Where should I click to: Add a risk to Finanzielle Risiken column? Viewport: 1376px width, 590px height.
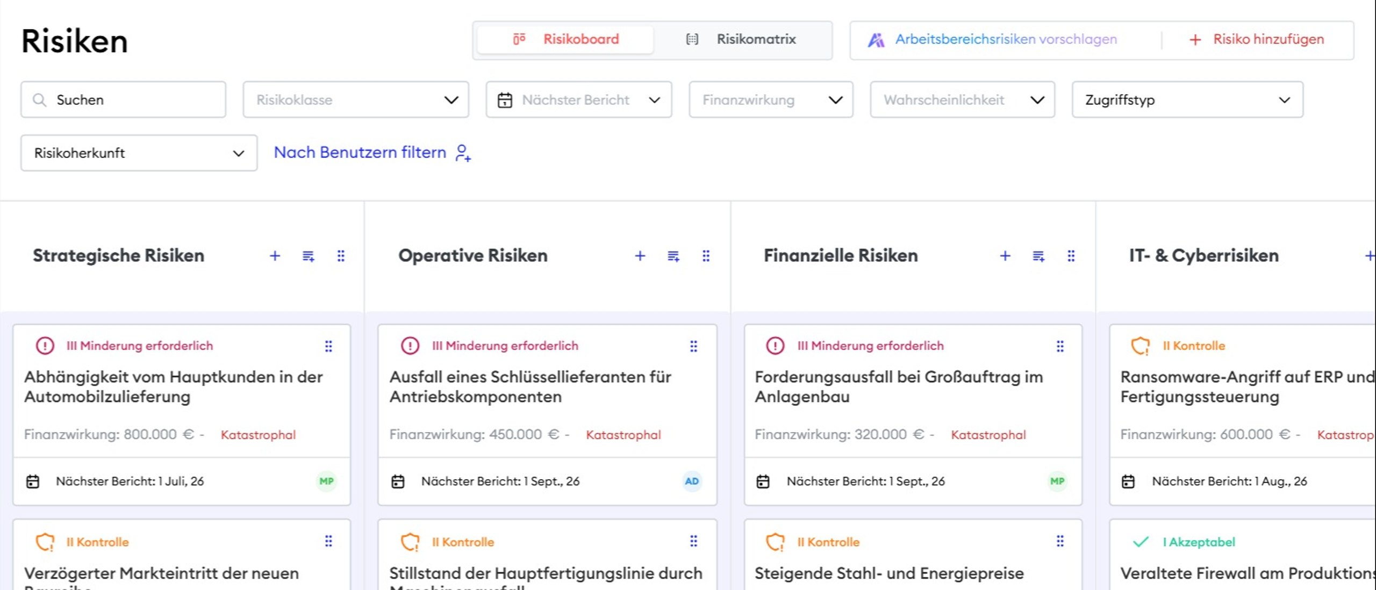tap(1005, 256)
